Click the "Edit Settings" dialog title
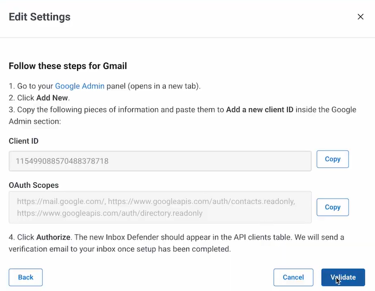This screenshot has width=375, height=291. coord(40,17)
